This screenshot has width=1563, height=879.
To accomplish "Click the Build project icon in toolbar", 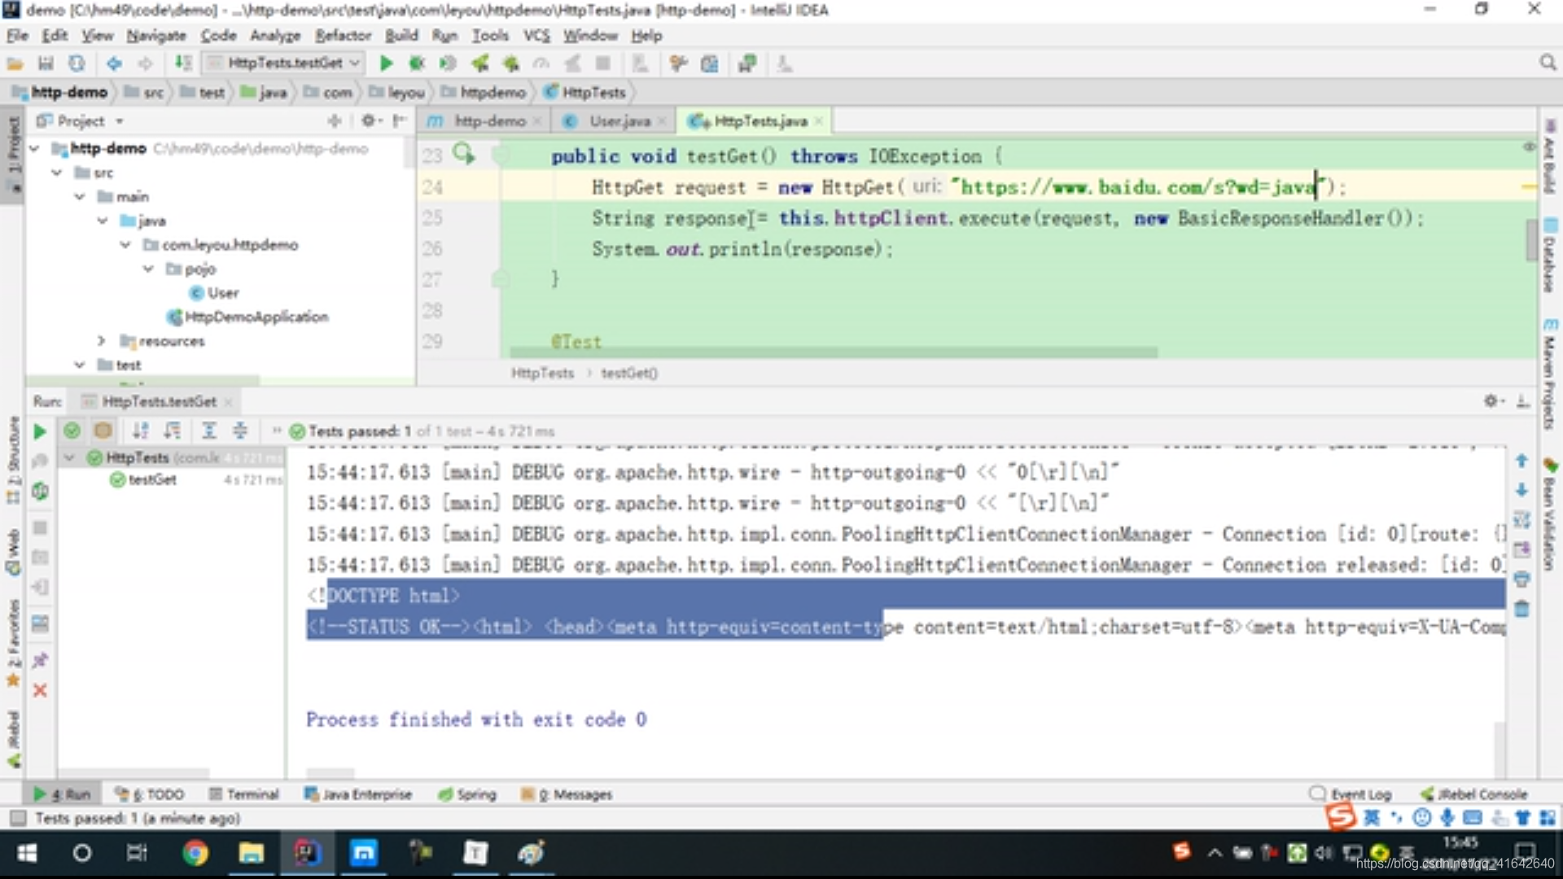I will coord(184,63).
